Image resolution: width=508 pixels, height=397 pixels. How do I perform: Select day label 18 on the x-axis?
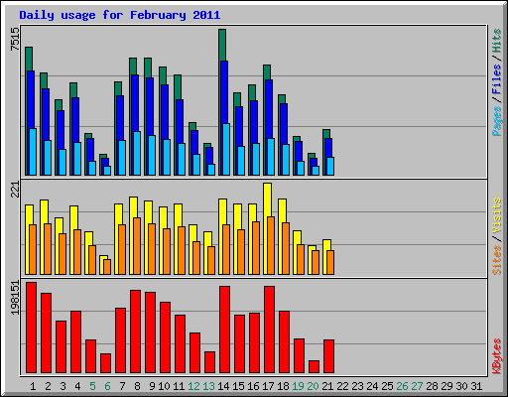[x=283, y=386]
